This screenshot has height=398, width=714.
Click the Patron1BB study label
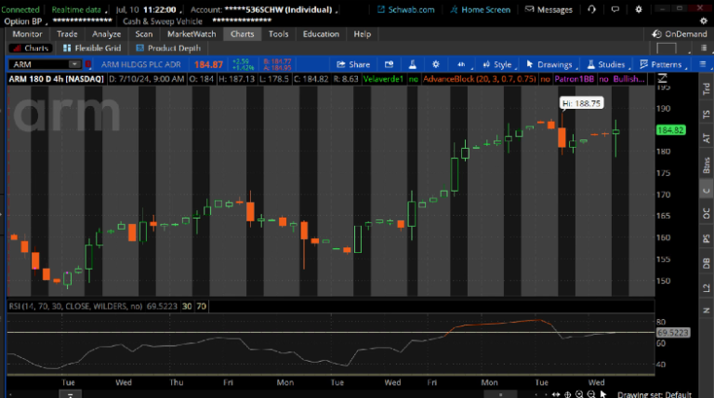575,79
